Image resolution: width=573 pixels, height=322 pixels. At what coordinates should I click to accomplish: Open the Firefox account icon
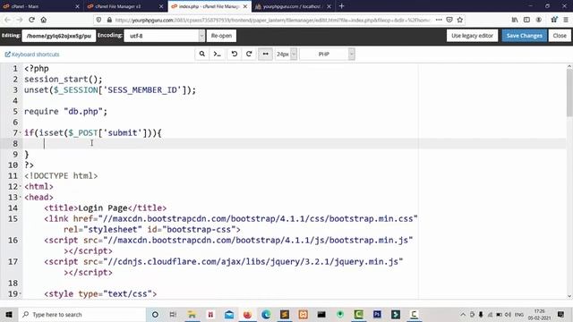[539, 20]
